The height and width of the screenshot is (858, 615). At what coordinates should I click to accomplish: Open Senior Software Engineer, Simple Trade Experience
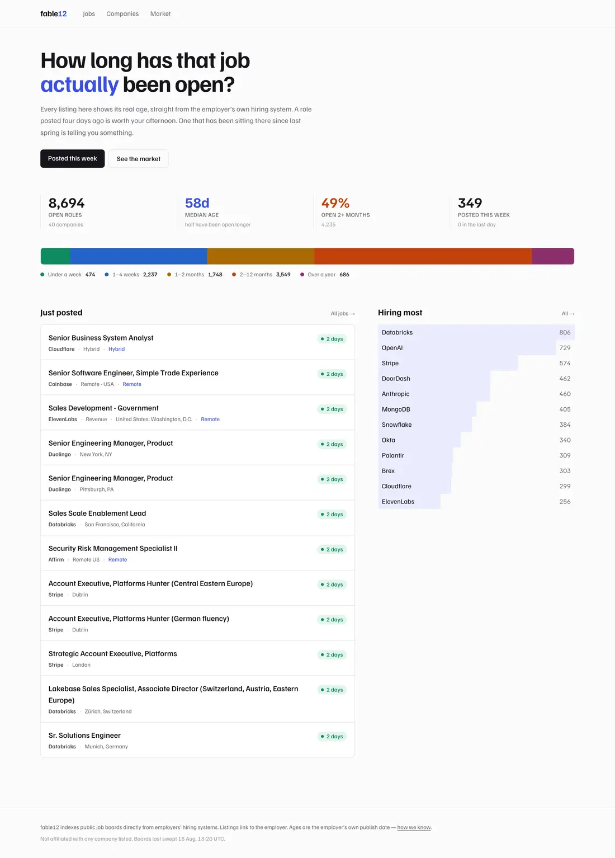tap(197, 378)
